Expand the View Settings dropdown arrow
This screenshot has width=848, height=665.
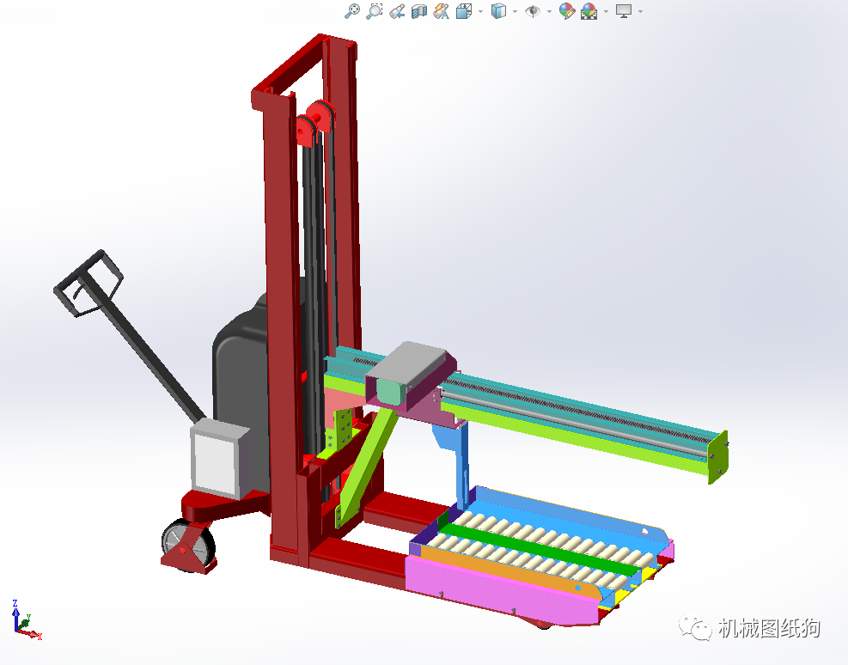(640, 11)
